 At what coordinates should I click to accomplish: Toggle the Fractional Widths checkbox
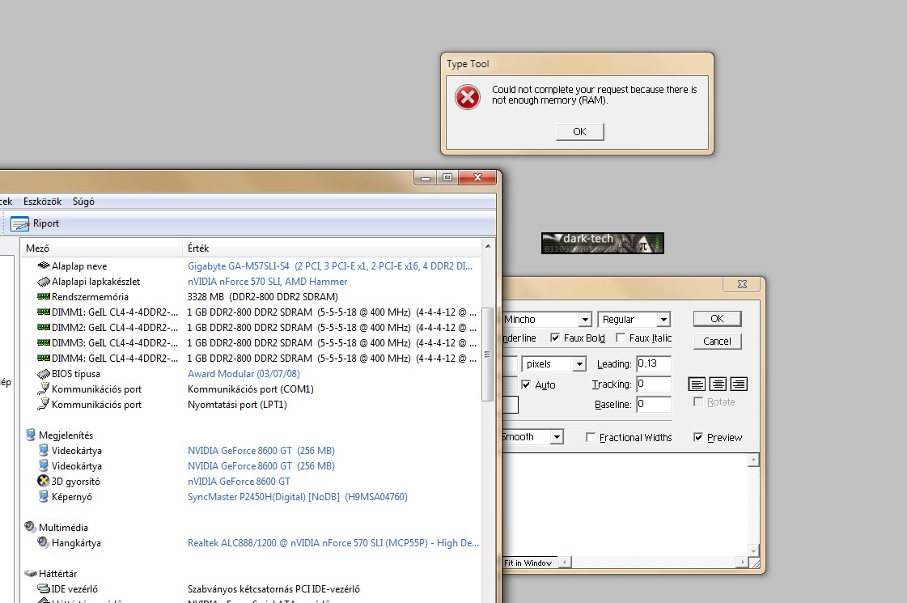tap(591, 437)
